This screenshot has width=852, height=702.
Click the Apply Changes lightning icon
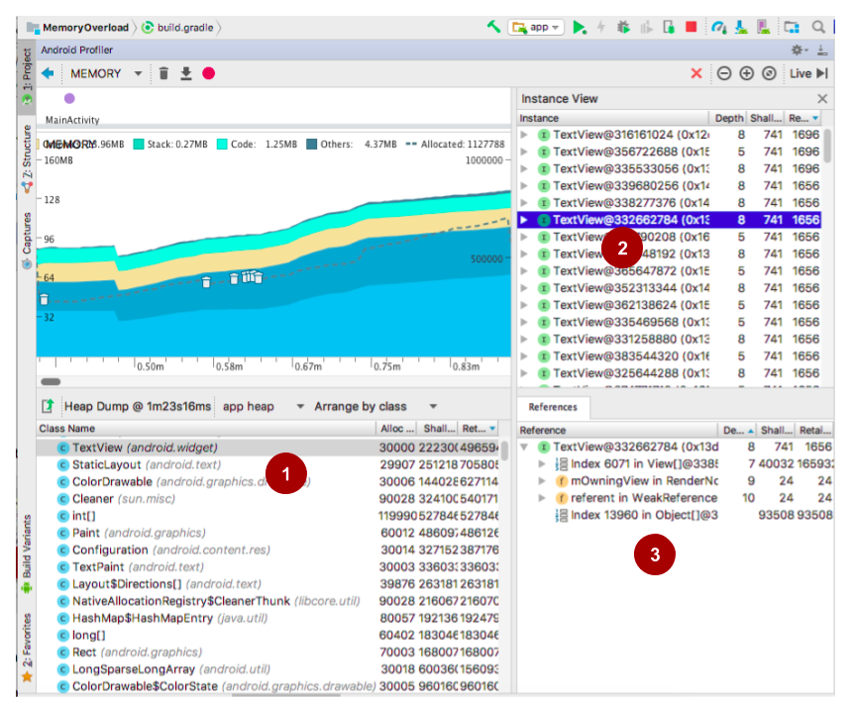point(601,27)
